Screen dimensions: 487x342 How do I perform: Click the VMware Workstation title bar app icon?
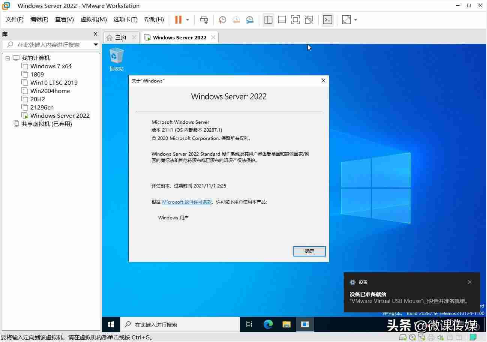pyautogui.click(x=6, y=6)
